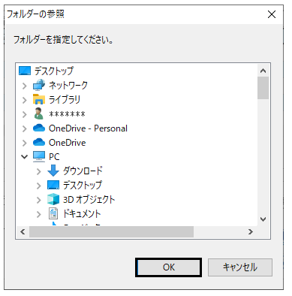292x296 pixels.
Task: Confirm with the OK button
Action: 168,267
